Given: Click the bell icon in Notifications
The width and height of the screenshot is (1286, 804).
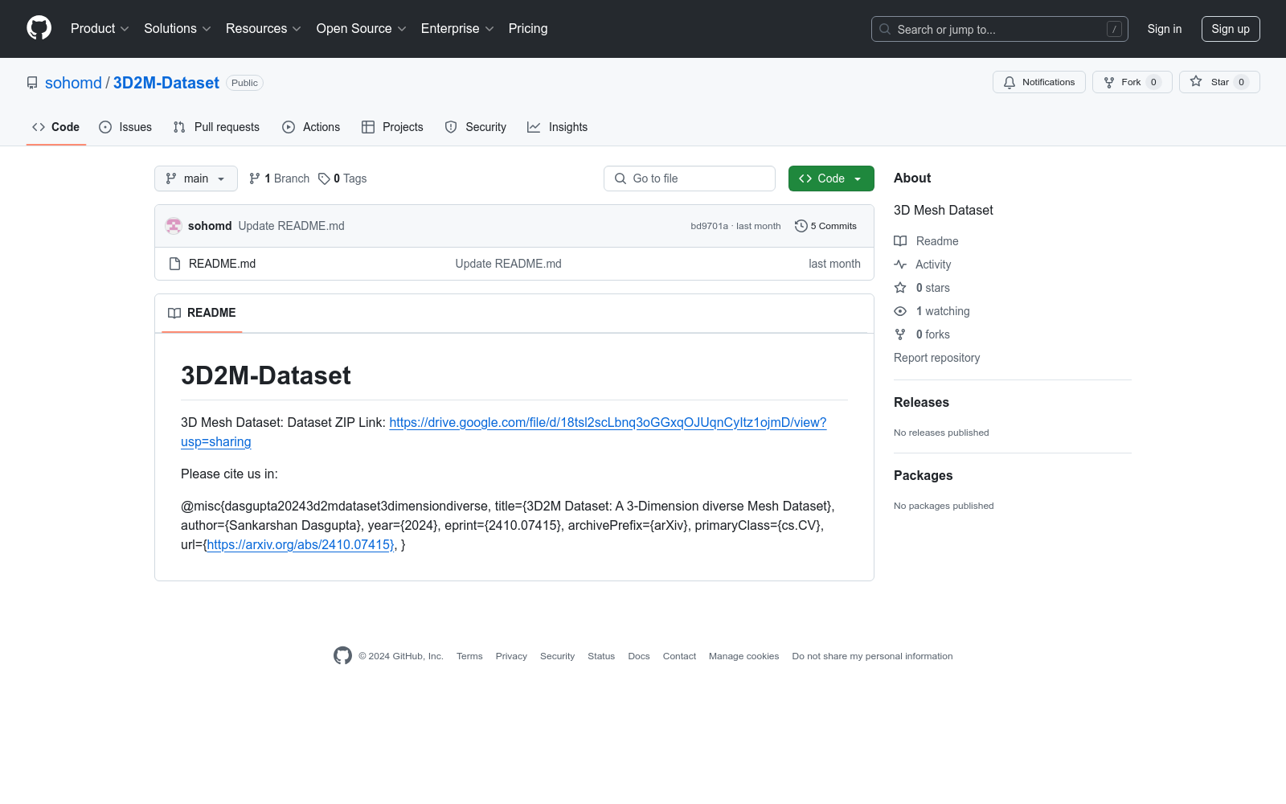Looking at the screenshot, I should point(1010,82).
